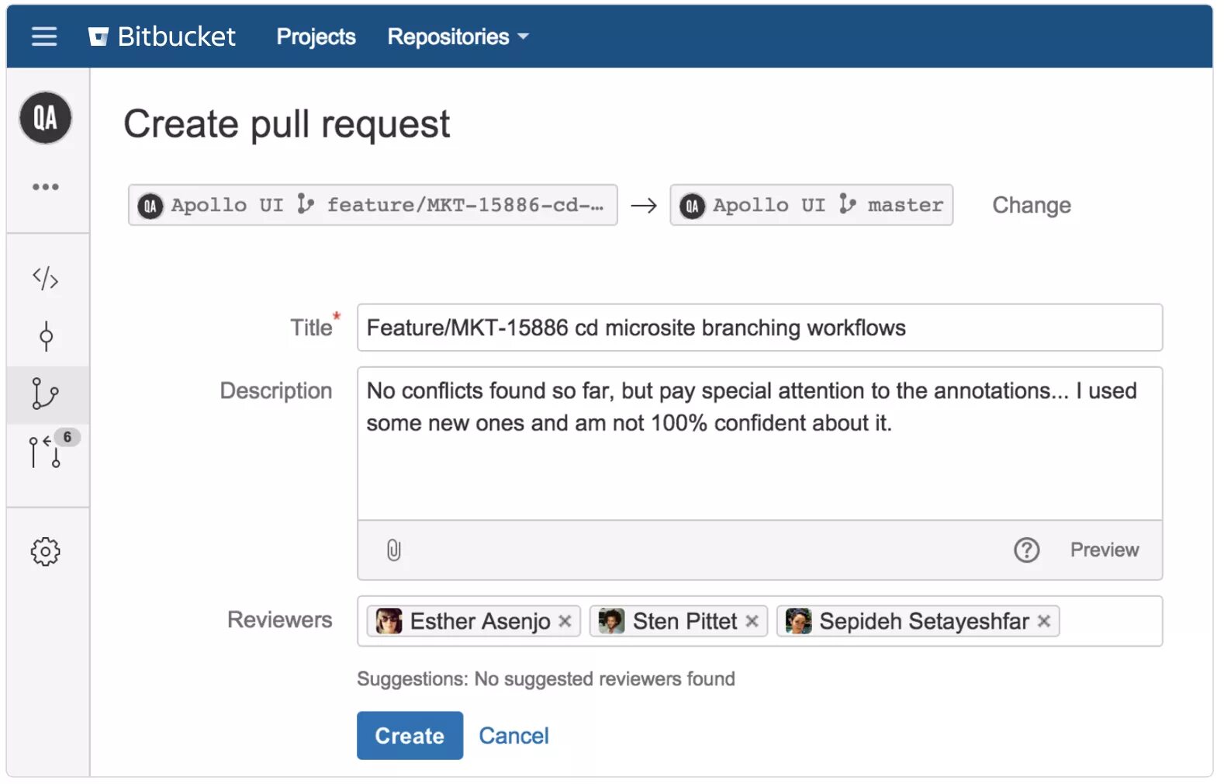1224x784 pixels.
Task: Open Pull requests view with 6 badge
Action: pyautogui.click(x=46, y=451)
